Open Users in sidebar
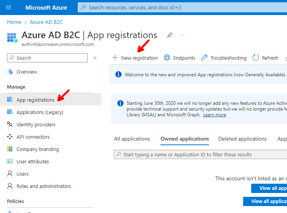Screen dimensions: 287x213 [23, 174]
